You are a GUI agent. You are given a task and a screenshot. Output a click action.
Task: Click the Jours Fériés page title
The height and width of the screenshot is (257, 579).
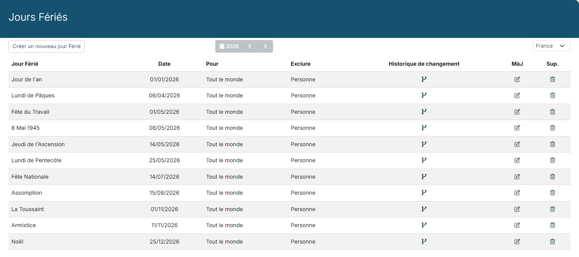click(x=38, y=17)
